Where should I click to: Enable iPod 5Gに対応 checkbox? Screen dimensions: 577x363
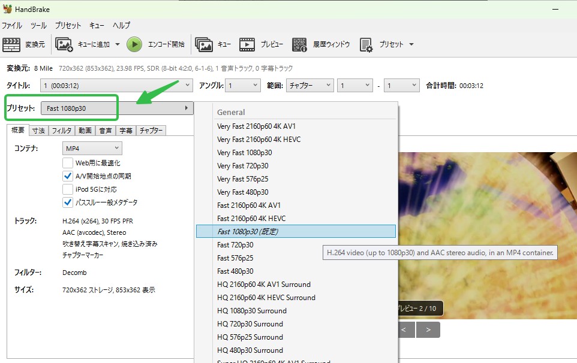68,189
